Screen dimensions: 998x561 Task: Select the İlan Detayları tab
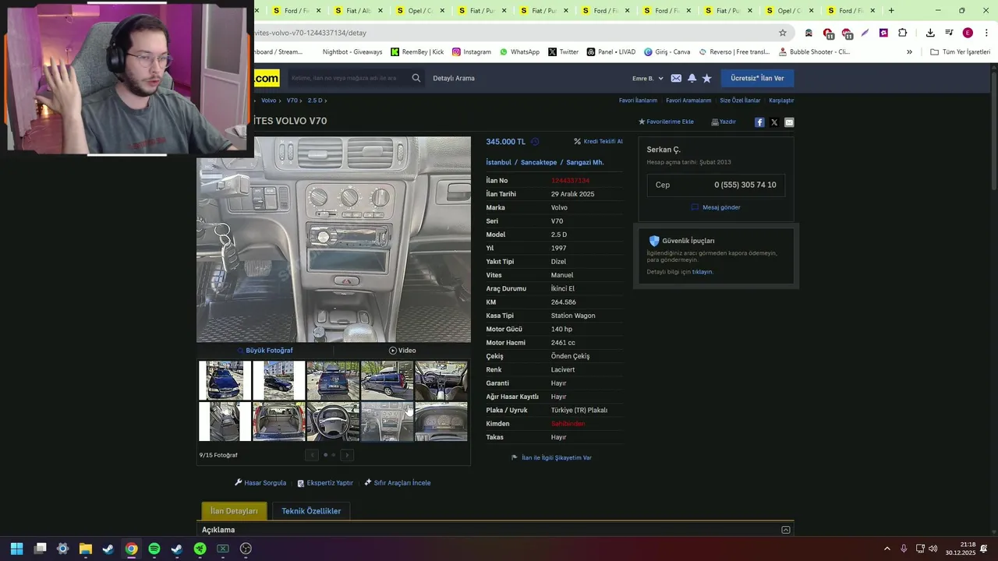[x=234, y=511]
